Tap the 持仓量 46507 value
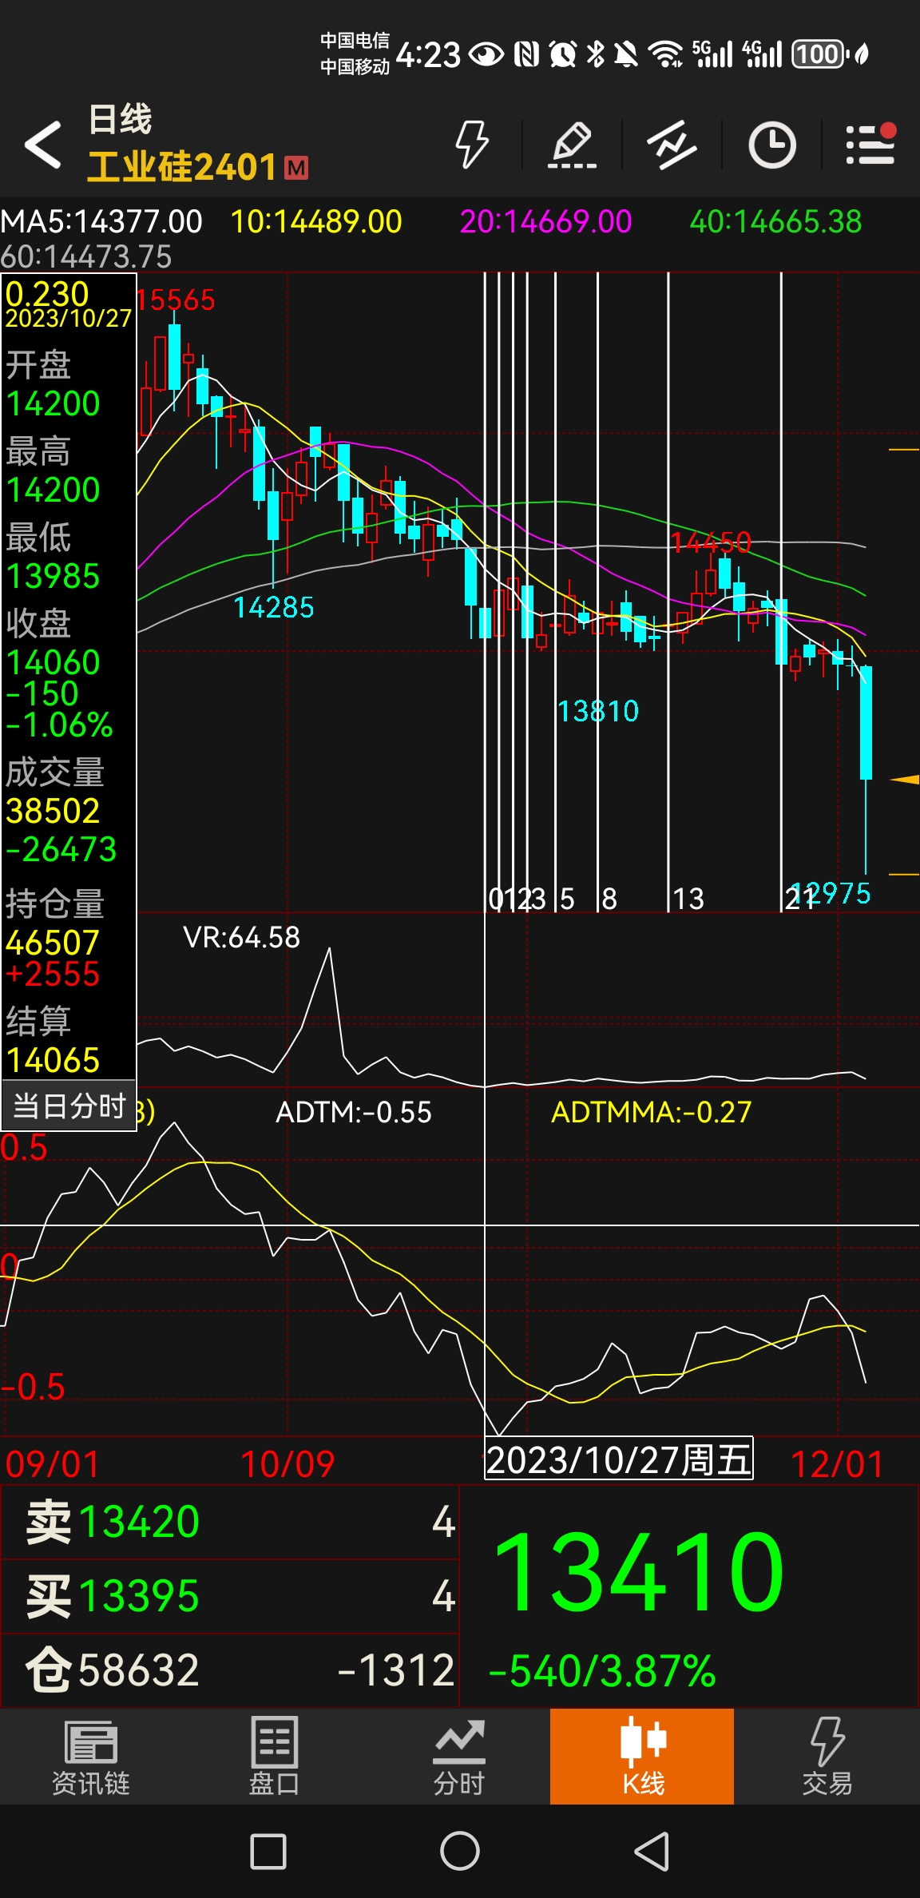The width and height of the screenshot is (920, 1898). (54, 943)
